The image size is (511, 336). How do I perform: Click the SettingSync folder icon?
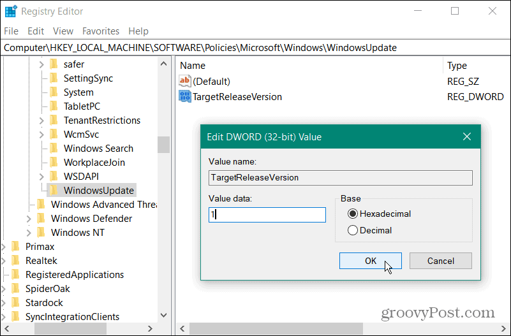click(54, 78)
